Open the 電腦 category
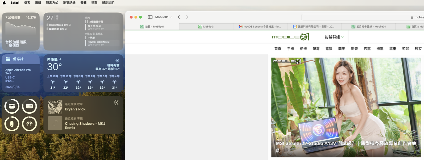 coord(329,49)
